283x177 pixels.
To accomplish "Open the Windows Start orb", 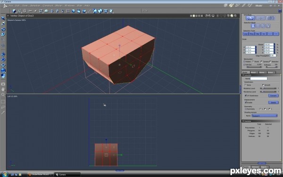I will (x=5, y=174).
